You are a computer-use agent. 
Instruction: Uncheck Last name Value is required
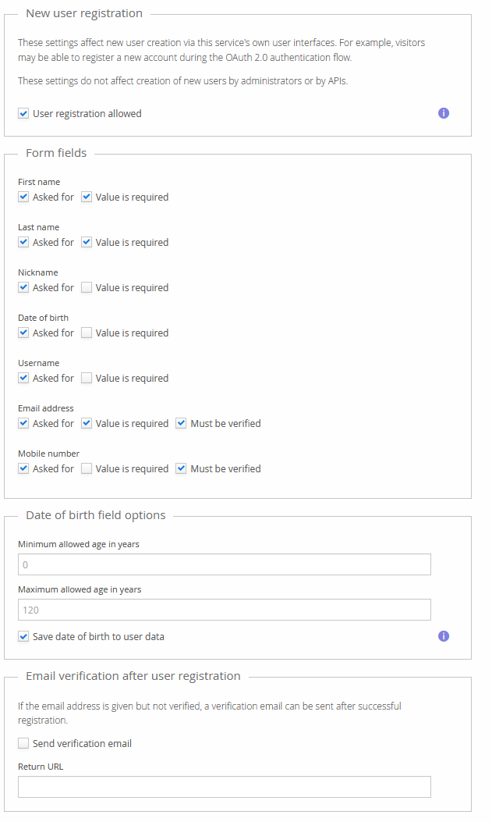[87, 242]
